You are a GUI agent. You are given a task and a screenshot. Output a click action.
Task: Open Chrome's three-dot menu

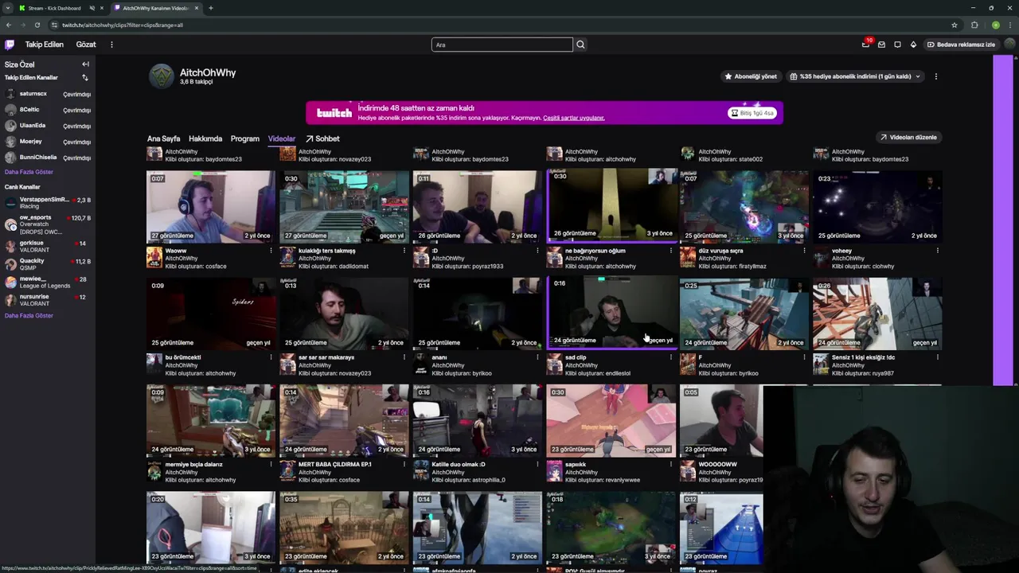pyautogui.click(x=1009, y=25)
